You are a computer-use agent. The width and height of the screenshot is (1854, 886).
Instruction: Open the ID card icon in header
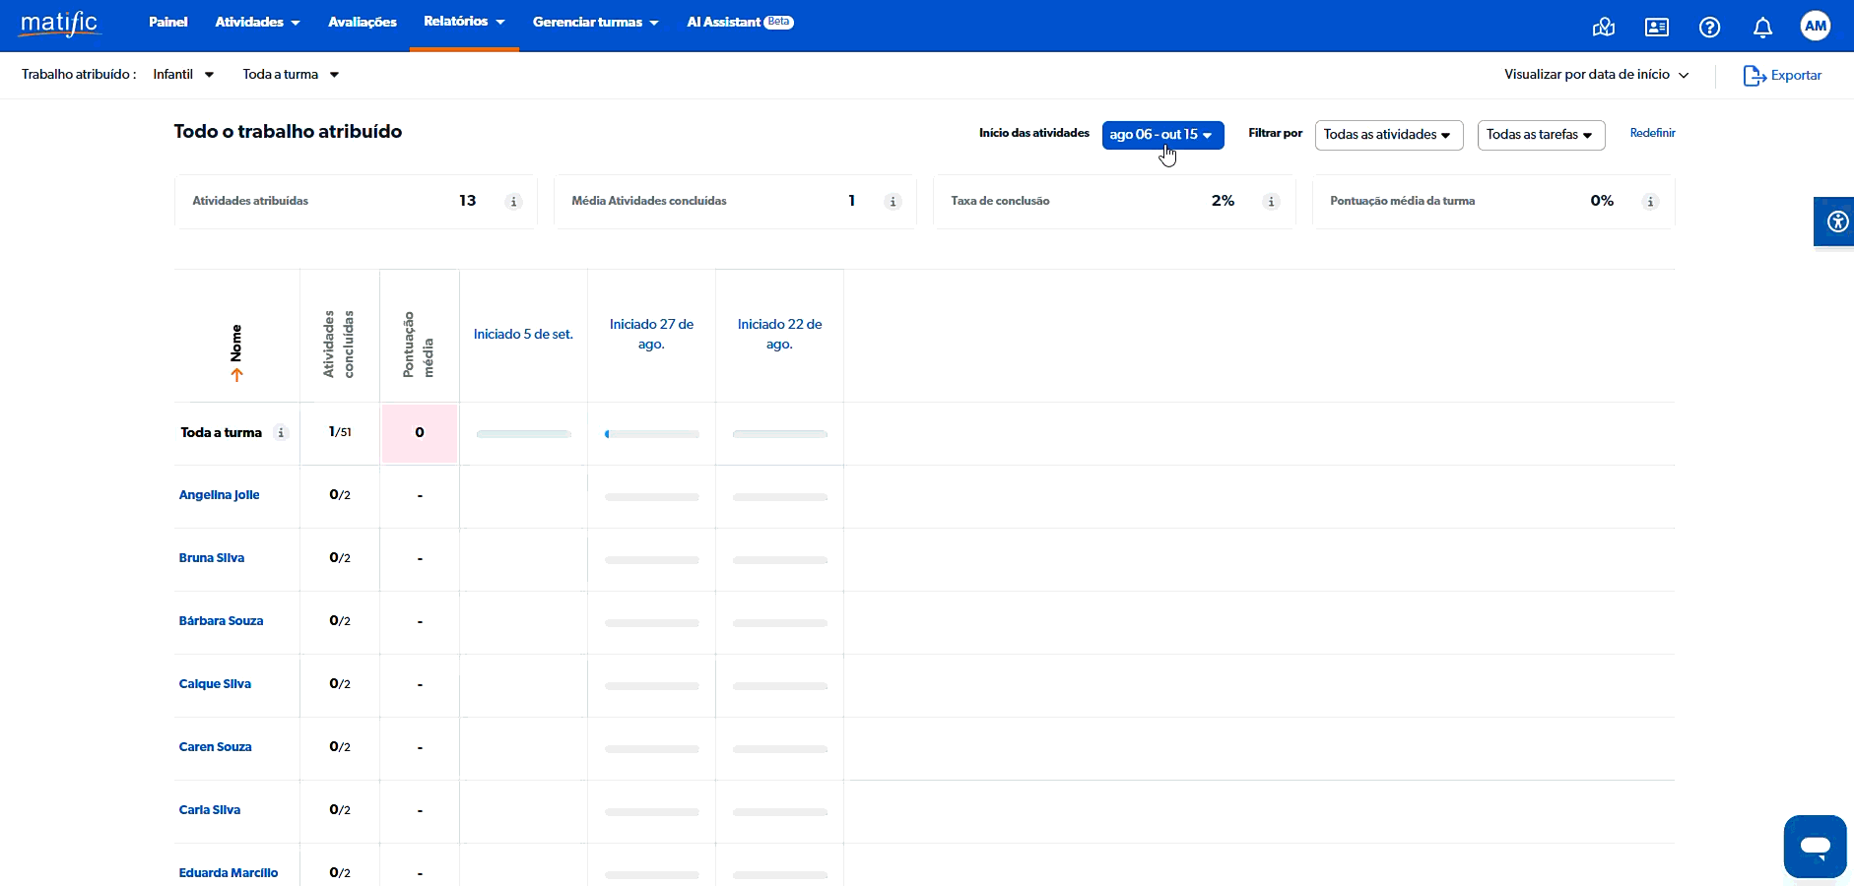[1656, 27]
